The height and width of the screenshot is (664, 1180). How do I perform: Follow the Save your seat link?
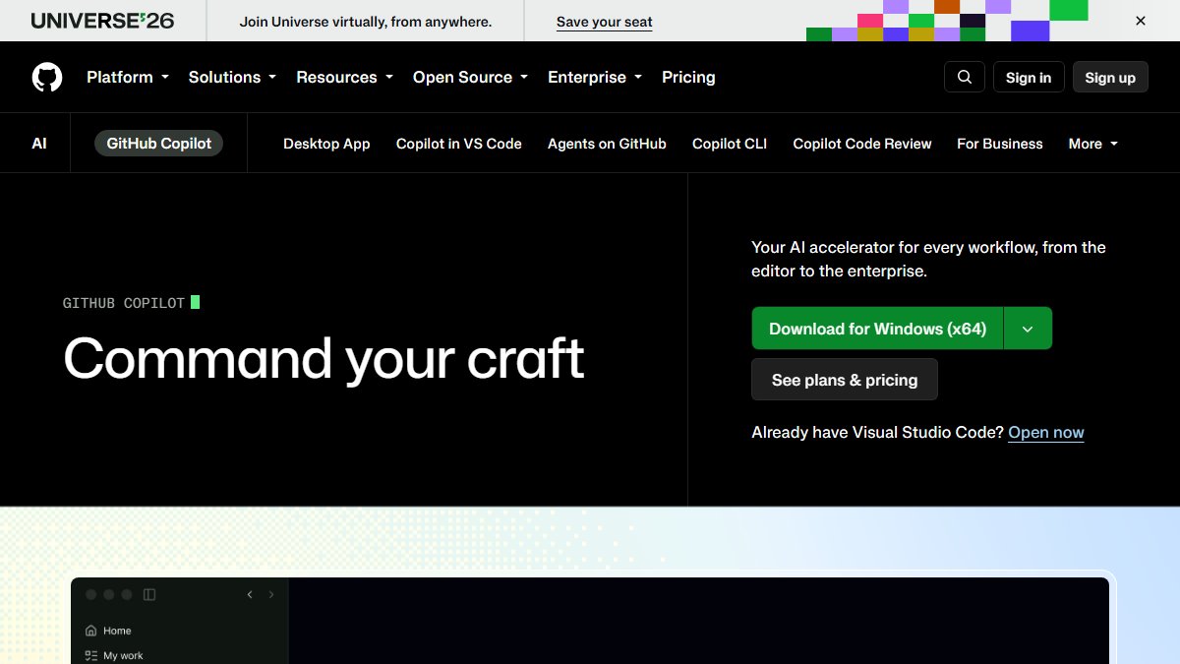(x=605, y=21)
